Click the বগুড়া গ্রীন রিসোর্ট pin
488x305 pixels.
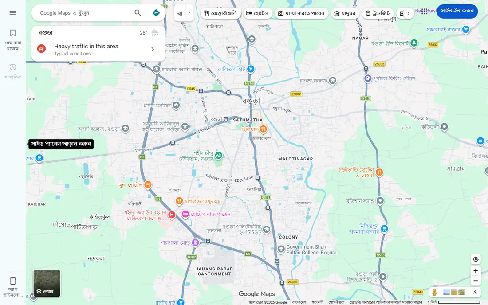pyautogui.click(x=414, y=43)
